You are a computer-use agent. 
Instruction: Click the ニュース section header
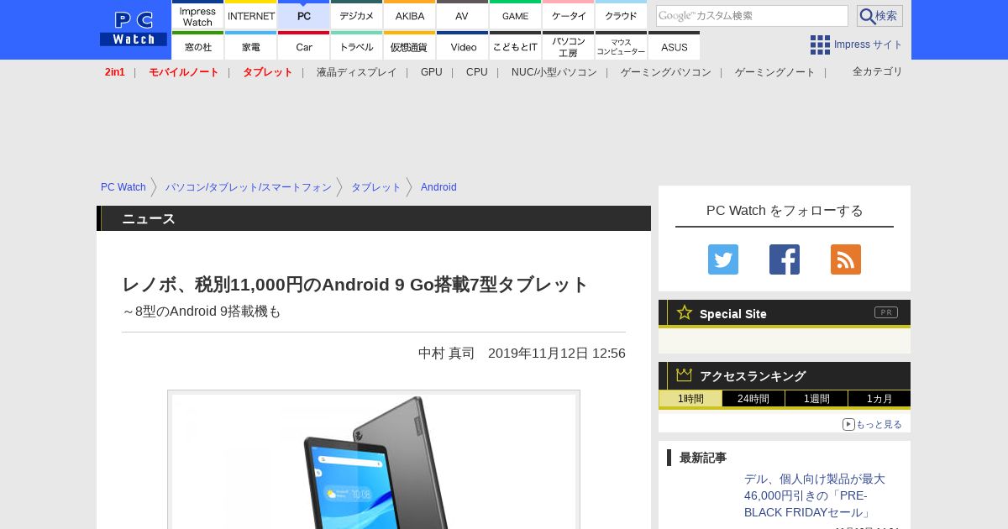click(374, 218)
